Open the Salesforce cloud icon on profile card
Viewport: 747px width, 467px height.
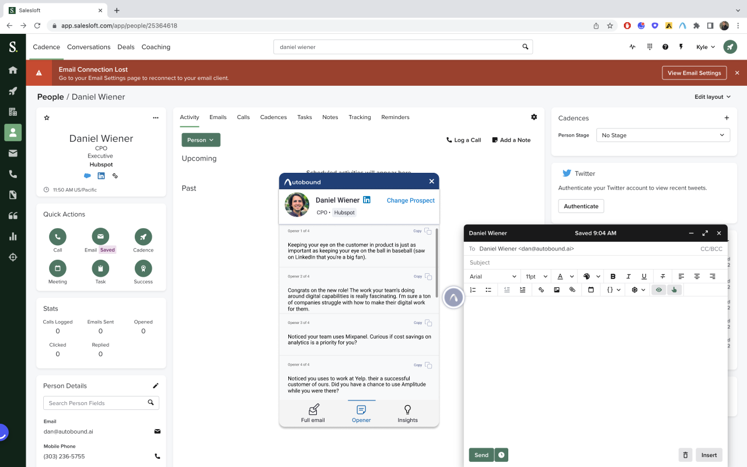[x=88, y=176]
